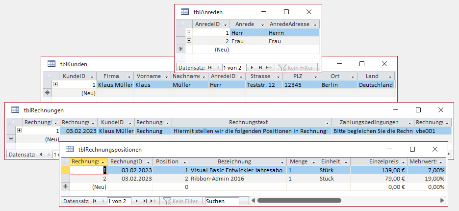
Task: Click the tblAnreden table icon in title bar
Action: pos(185,12)
